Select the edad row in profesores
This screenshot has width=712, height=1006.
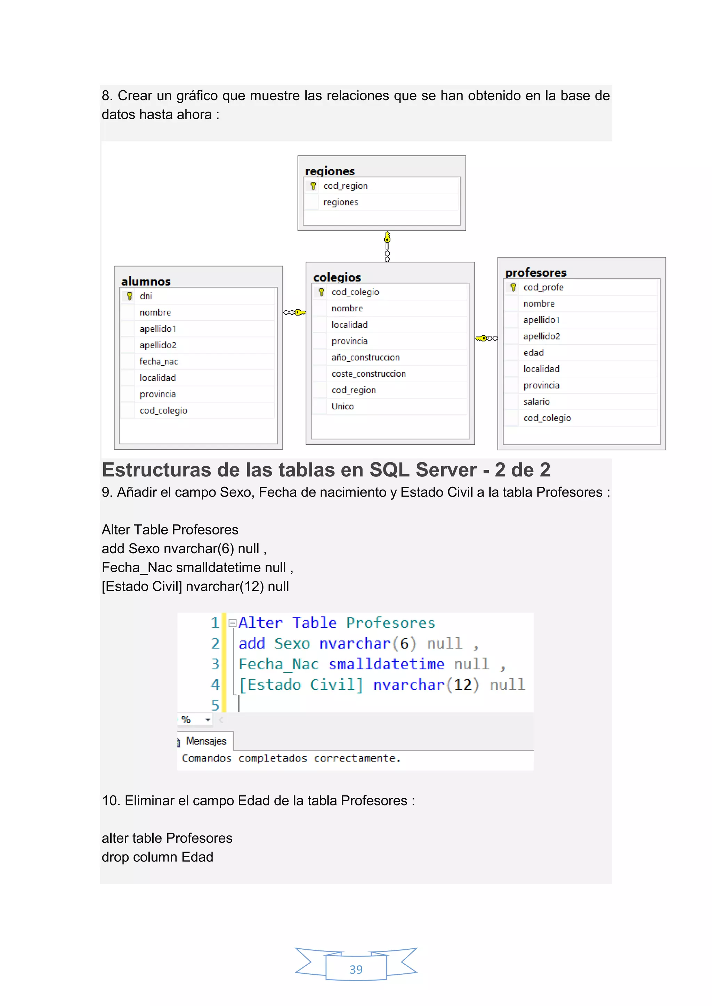[581, 353]
